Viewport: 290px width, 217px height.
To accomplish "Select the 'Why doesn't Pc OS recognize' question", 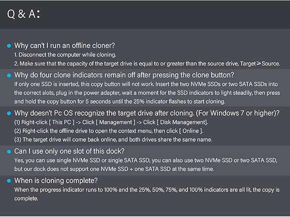I will 147,113.
